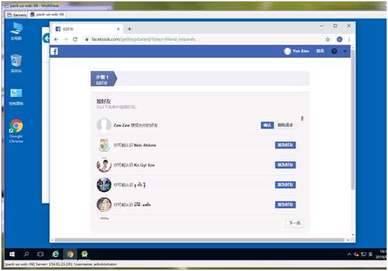
Task: Click the Google Chrome desktop shortcut
Action: [16, 131]
